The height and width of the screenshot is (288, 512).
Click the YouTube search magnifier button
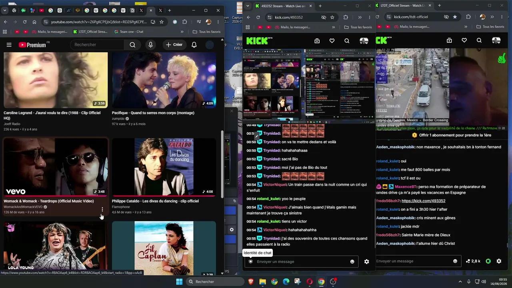(132, 45)
